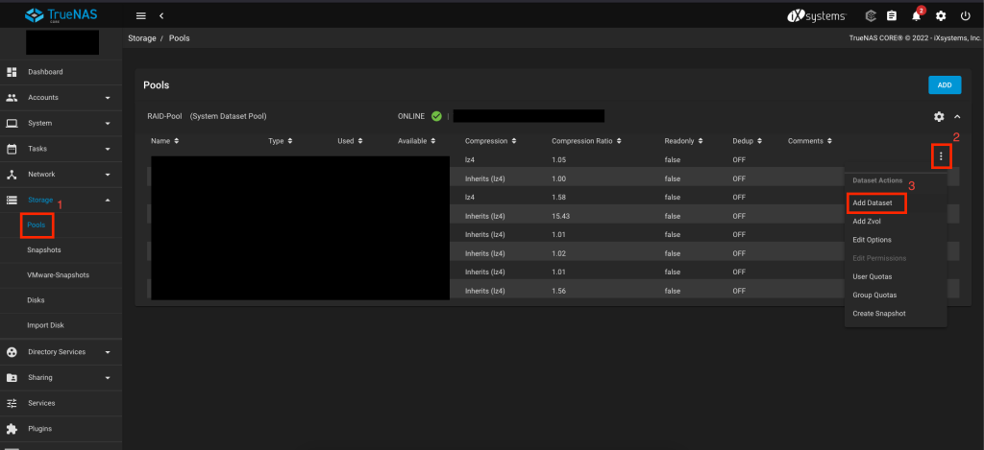The width and height of the screenshot is (984, 450).
Task: Sort by the Used column
Action: 350,141
